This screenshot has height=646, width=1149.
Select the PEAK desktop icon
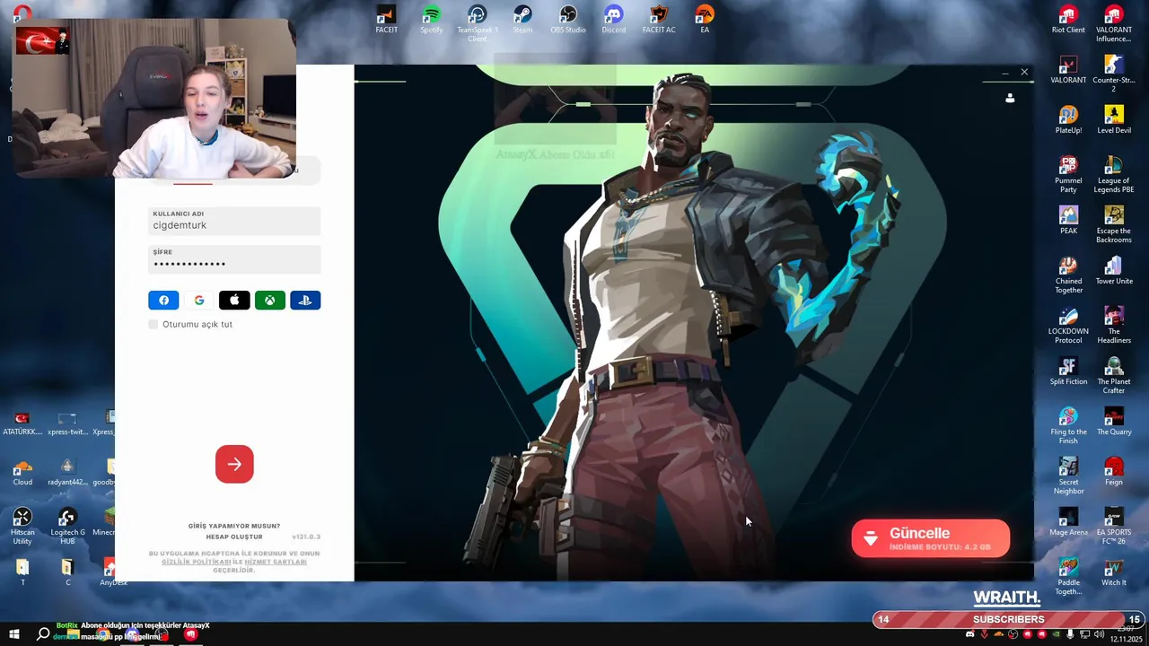pyautogui.click(x=1068, y=221)
